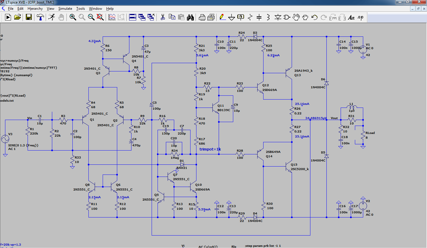427x248 pixels.
Task: Click the Vout net label
Action: tap(334, 118)
